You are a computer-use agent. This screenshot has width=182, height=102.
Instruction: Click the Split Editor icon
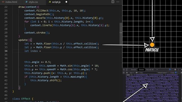coord(113,2)
